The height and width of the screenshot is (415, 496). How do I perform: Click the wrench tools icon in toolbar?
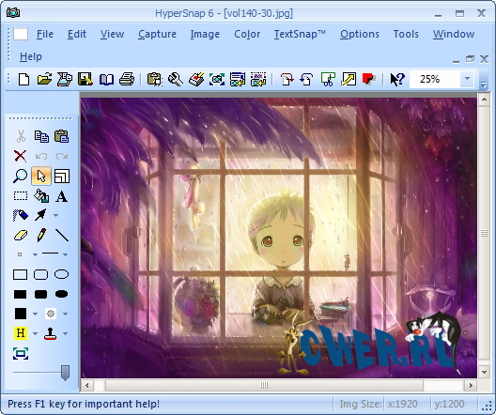(x=175, y=79)
